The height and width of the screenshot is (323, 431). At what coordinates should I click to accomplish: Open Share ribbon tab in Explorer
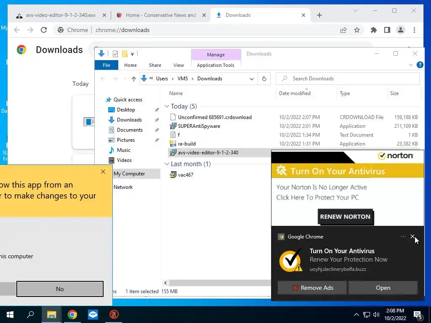155,65
